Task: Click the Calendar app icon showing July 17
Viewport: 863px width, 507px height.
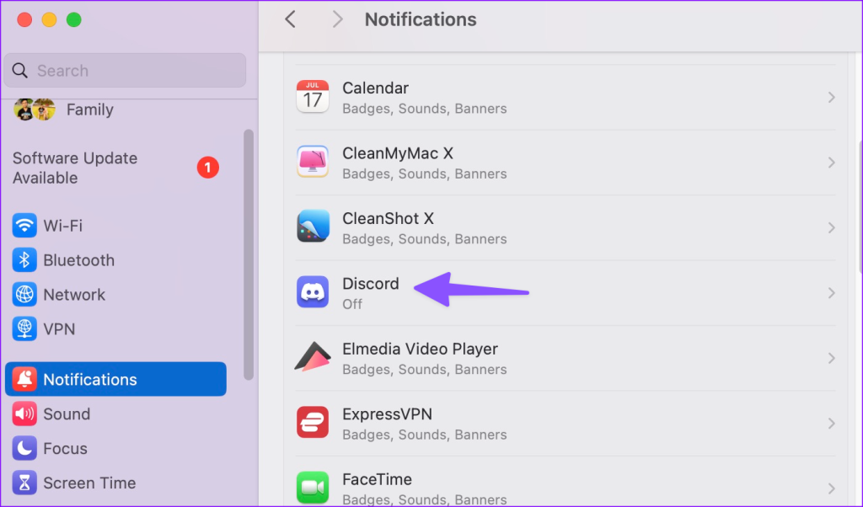Action: pyautogui.click(x=313, y=97)
